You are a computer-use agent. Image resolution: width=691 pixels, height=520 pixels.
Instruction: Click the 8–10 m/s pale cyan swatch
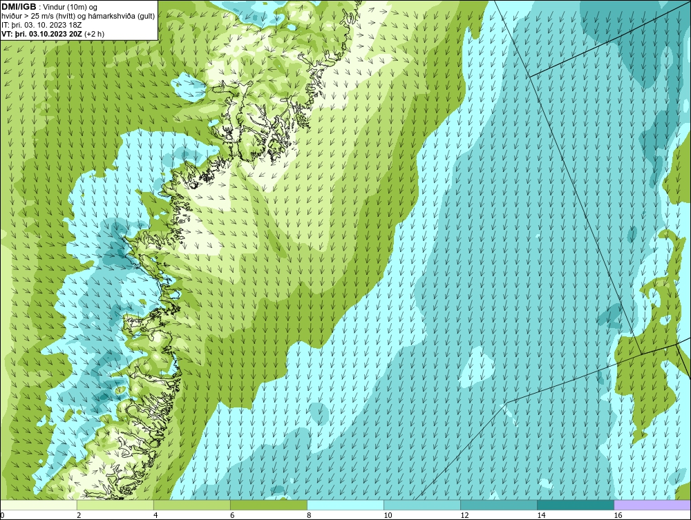345,505
